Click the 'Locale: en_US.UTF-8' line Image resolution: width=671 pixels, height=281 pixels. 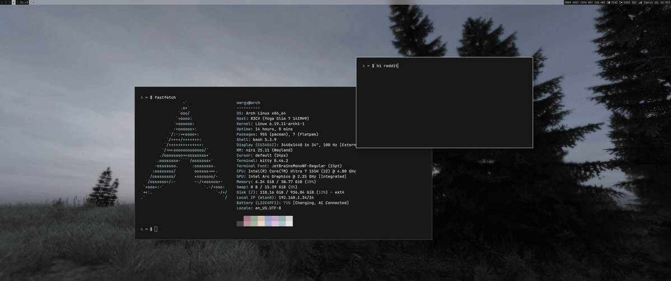(x=259, y=208)
